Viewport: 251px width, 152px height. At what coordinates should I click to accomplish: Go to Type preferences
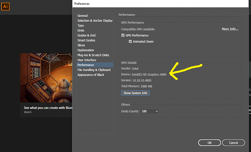click(81, 26)
